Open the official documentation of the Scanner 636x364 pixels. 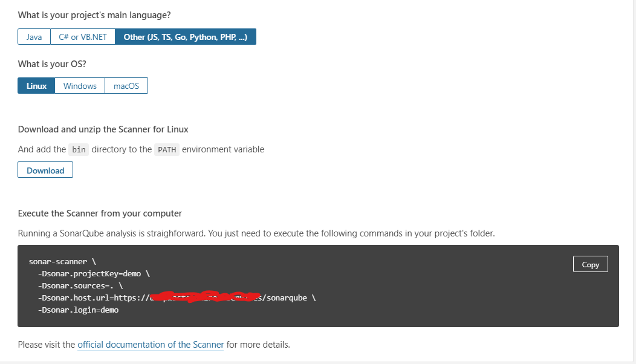(151, 345)
